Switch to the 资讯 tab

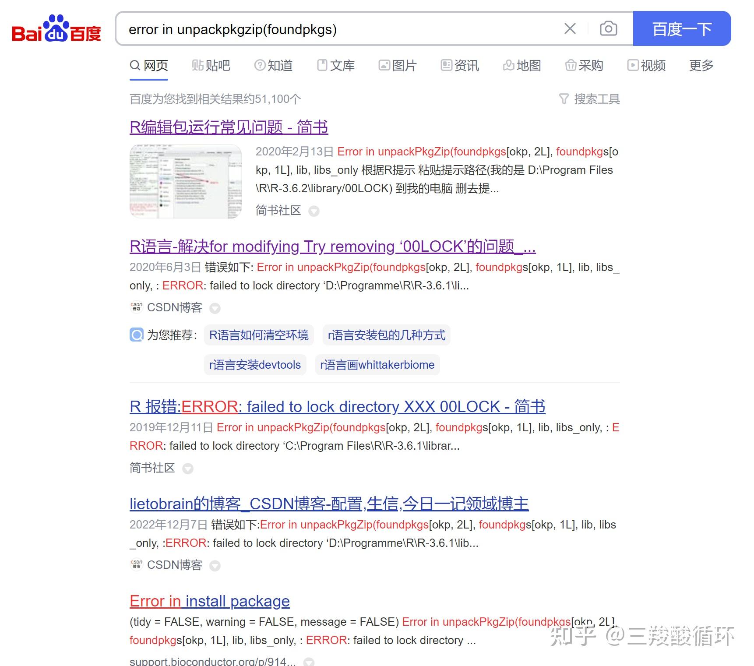(460, 65)
